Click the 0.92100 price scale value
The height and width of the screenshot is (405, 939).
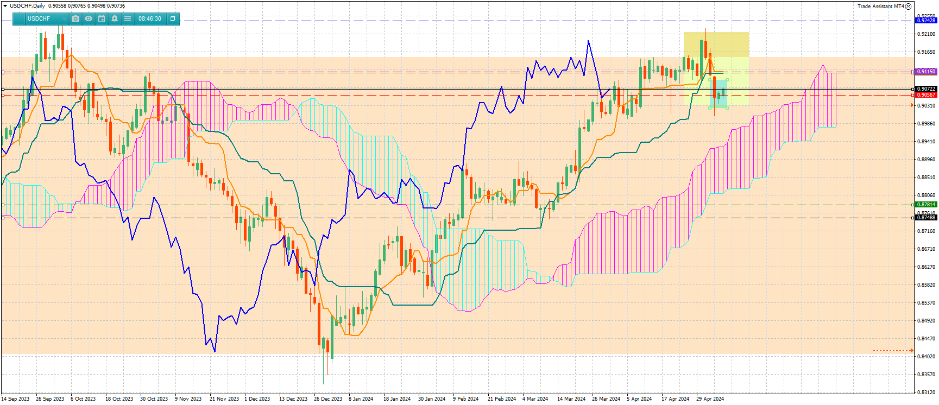coord(927,34)
